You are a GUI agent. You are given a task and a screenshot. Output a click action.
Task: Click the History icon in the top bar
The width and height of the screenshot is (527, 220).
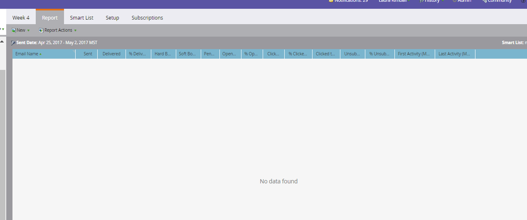coord(421,1)
